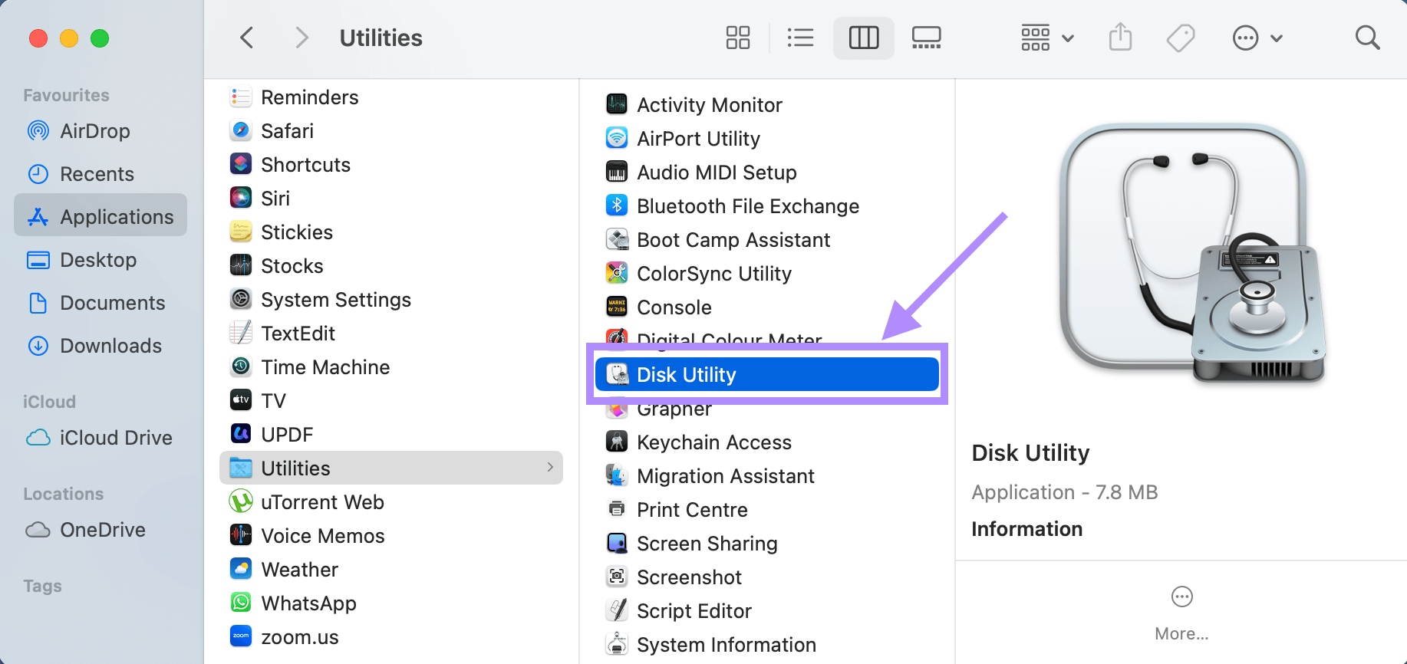Open Downloads in the sidebar
The height and width of the screenshot is (664, 1407).
100,346
